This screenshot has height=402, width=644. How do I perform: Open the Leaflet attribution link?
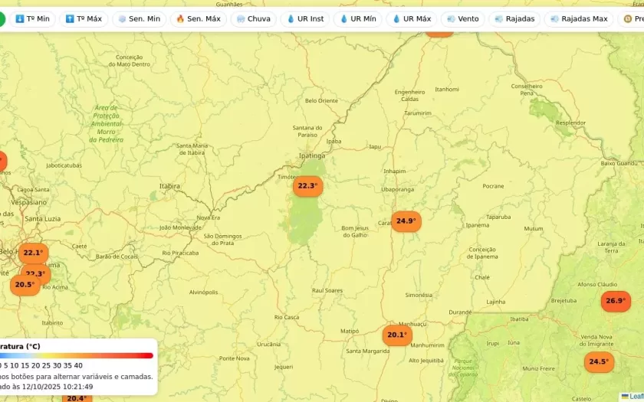point(635,397)
